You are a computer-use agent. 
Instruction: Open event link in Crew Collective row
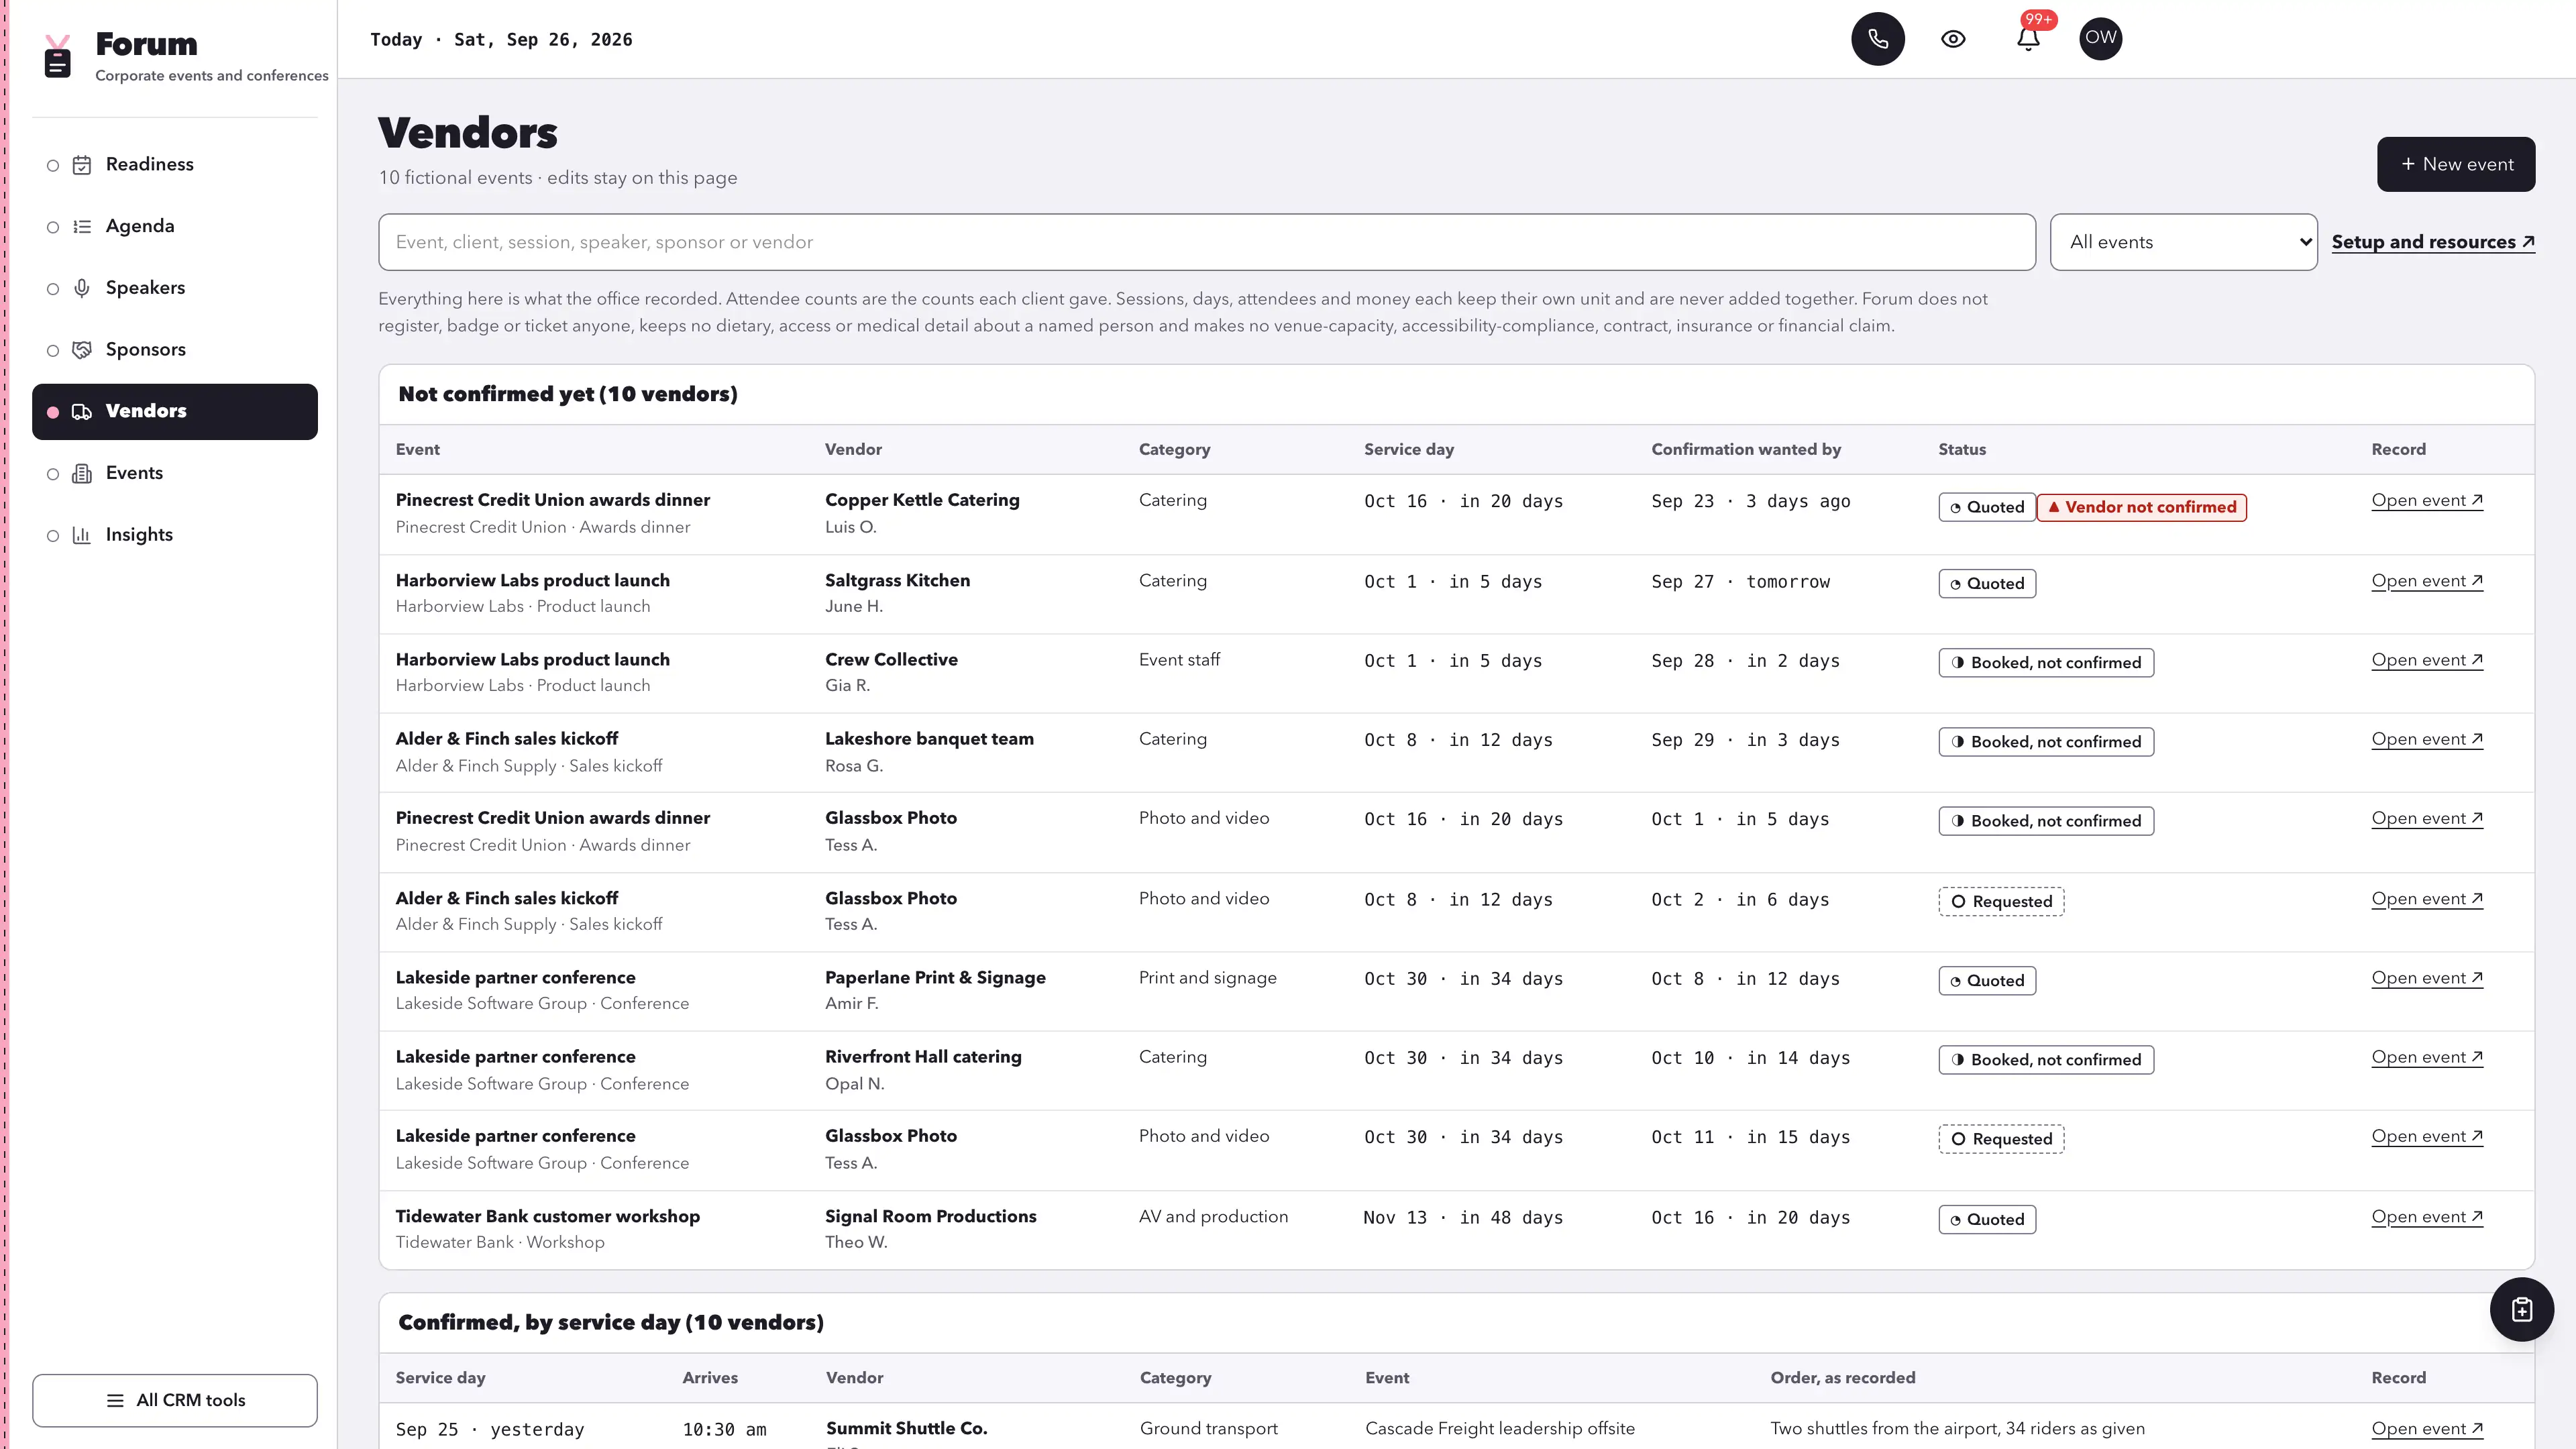[2427, 660]
